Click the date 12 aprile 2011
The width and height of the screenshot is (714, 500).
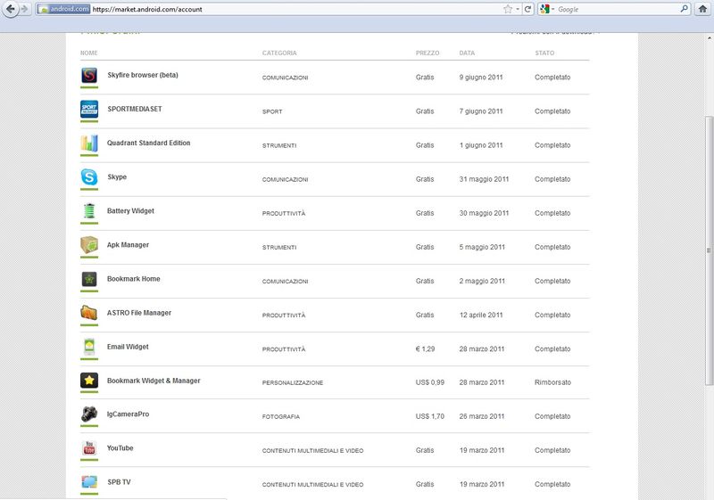481,315
